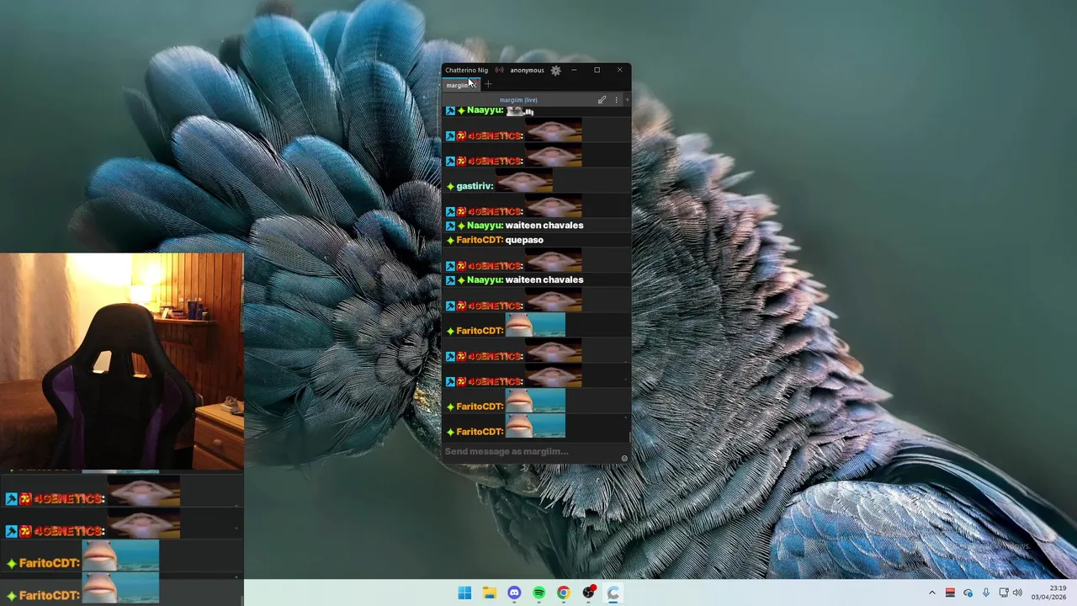1077x606 pixels.
Task: Click the emote next to gastiriv
Action: click(524, 181)
